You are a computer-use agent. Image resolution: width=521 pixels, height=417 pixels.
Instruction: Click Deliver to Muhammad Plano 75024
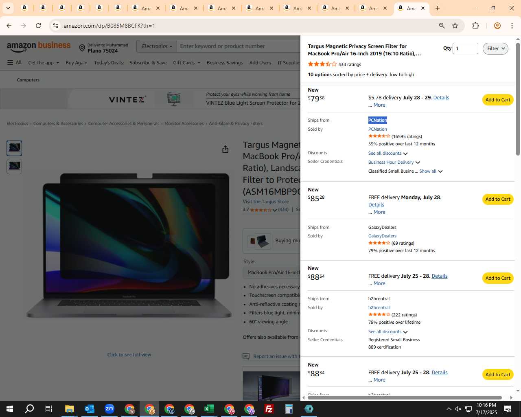(103, 48)
